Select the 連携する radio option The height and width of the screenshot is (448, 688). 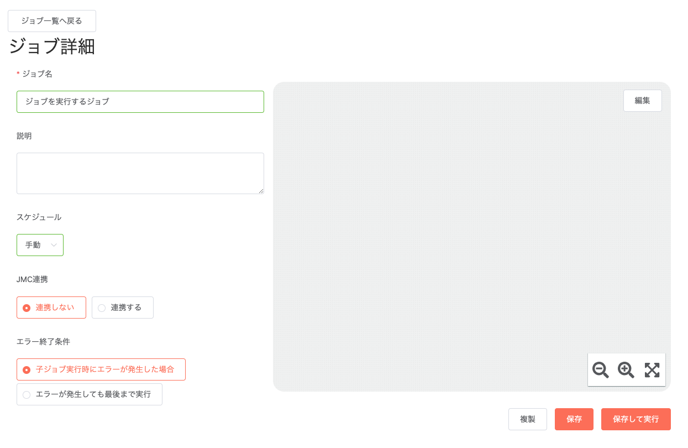pos(123,308)
